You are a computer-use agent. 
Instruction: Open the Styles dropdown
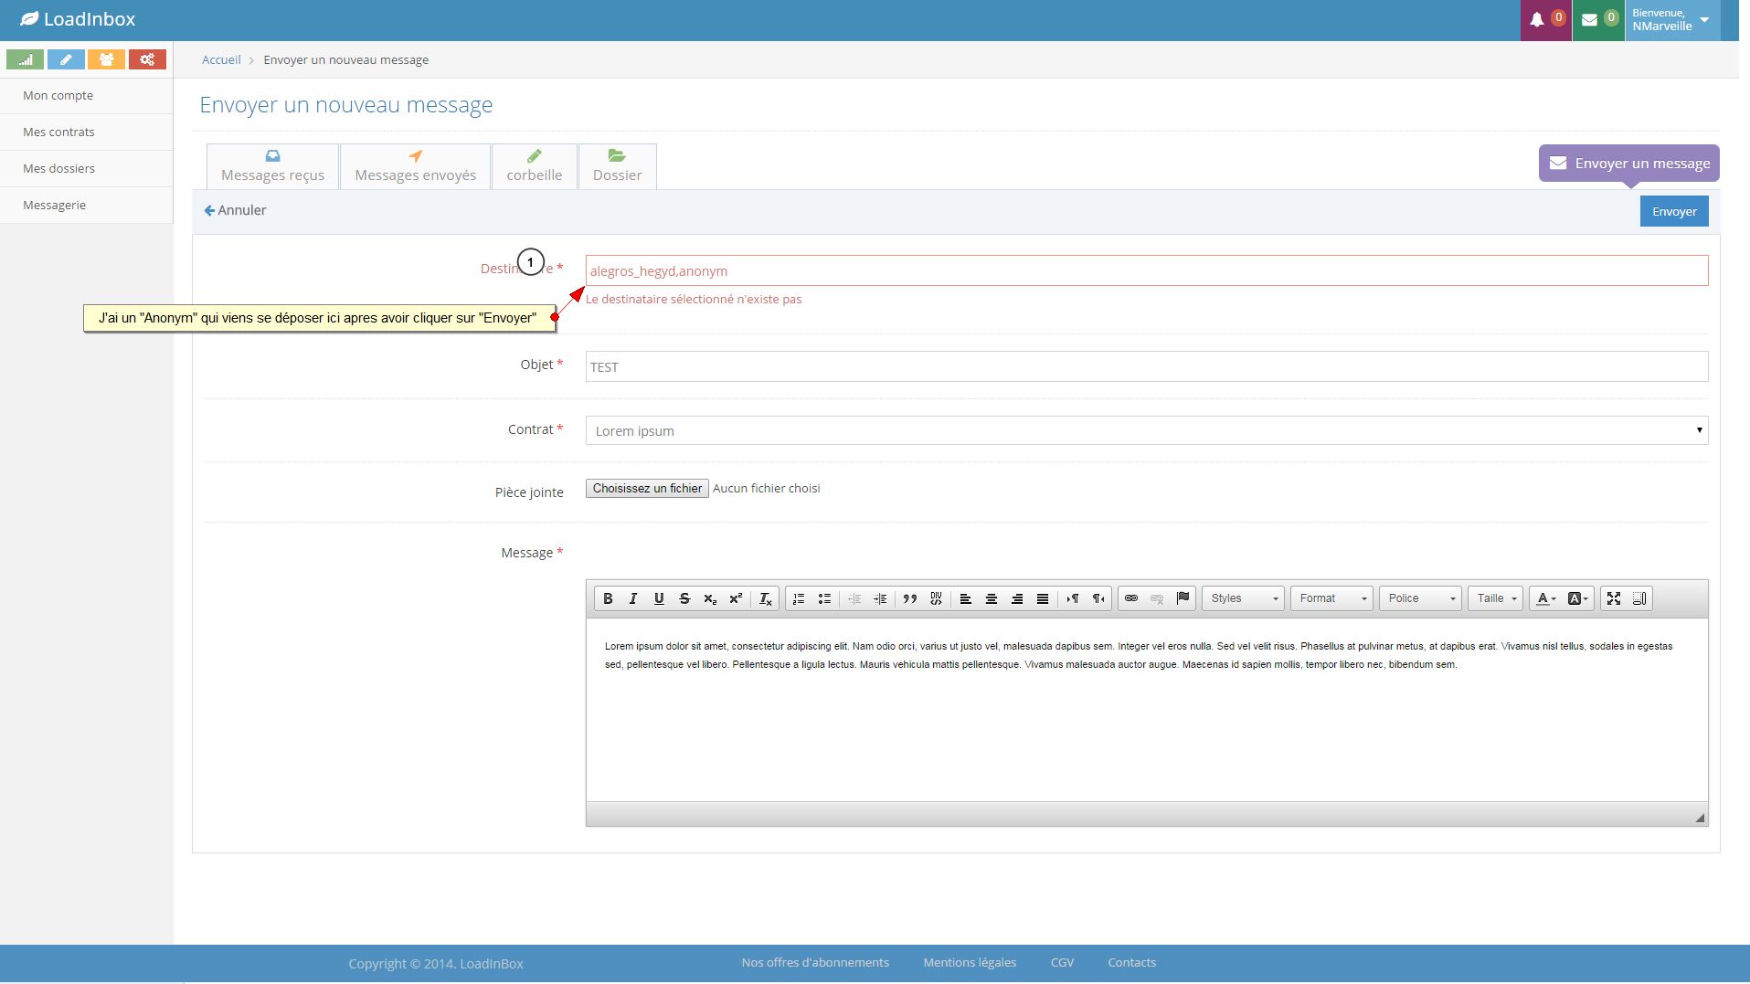click(x=1243, y=598)
